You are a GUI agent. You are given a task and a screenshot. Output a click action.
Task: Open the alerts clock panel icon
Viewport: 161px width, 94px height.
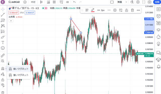[158, 16]
